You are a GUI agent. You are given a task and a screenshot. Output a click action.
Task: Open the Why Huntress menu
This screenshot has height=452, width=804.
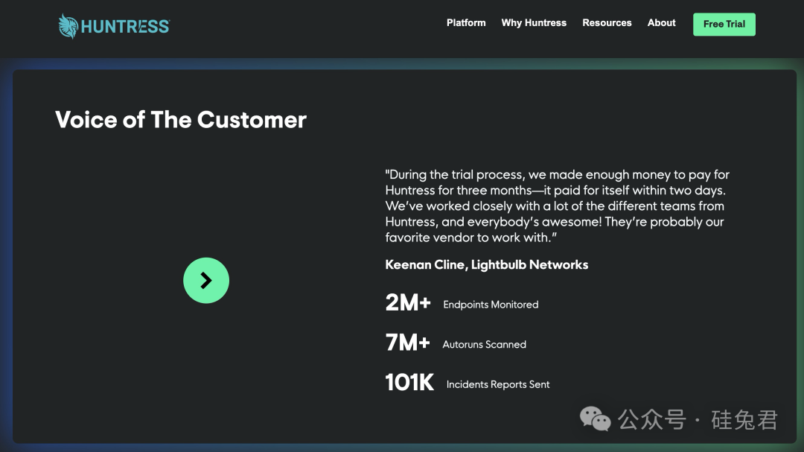coord(534,23)
